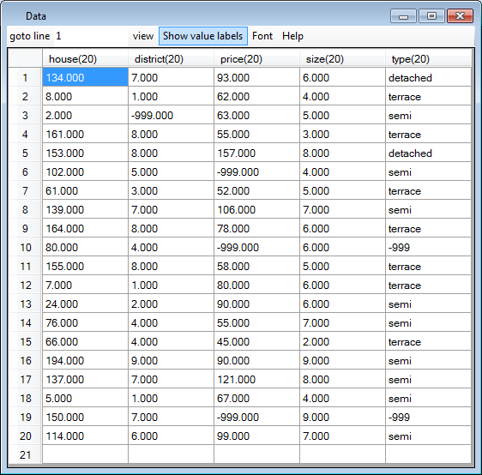Maximize the Data window
The height and width of the screenshot is (475, 482).
coord(431,16)
